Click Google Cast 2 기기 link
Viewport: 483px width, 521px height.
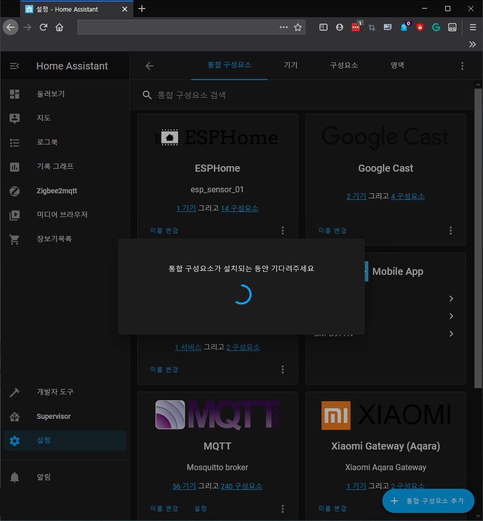(x=356, y=196)
